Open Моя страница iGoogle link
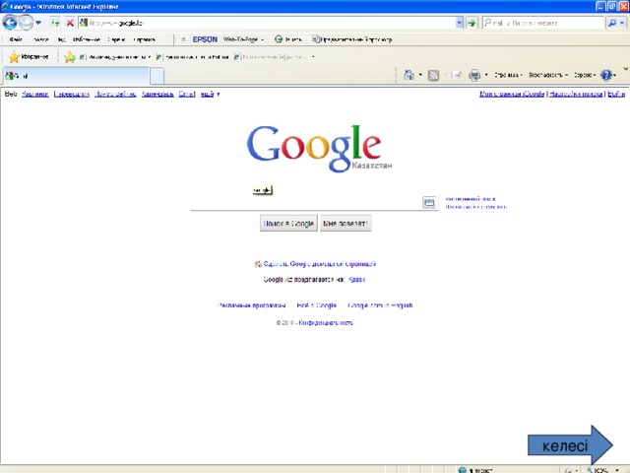 click(512, 94)
